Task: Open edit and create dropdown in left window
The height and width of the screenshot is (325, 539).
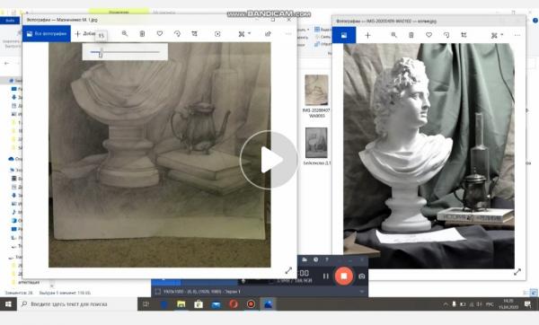Action: 244,34
